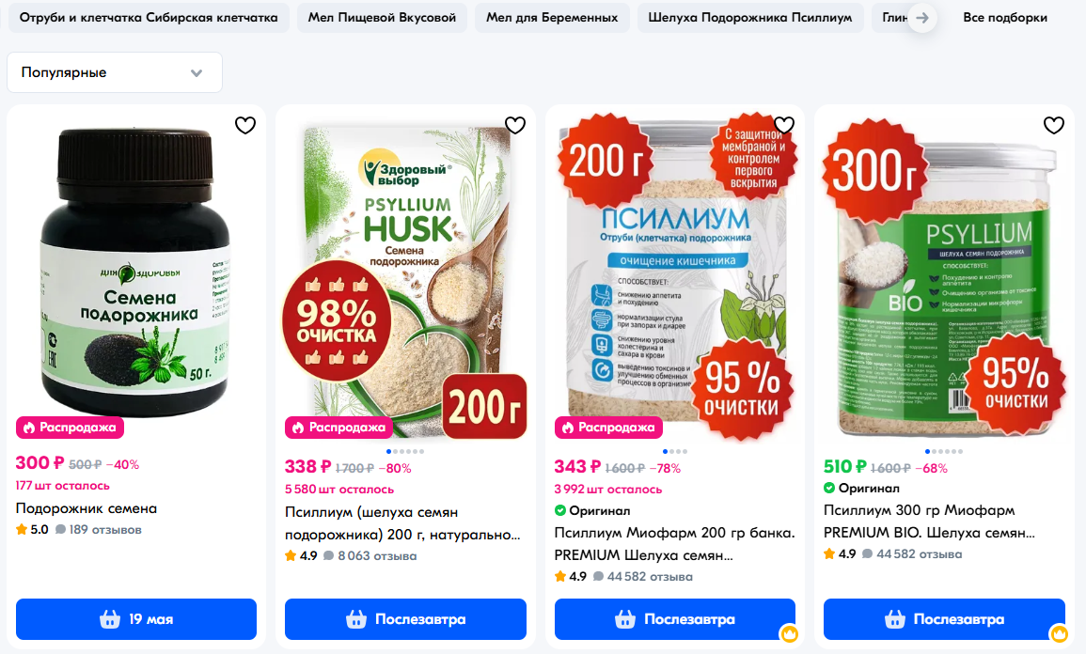Choose Отруби и клетчатка Сибирская клетчатка chip
The image size is (1086, 654).
click(149, 18)
